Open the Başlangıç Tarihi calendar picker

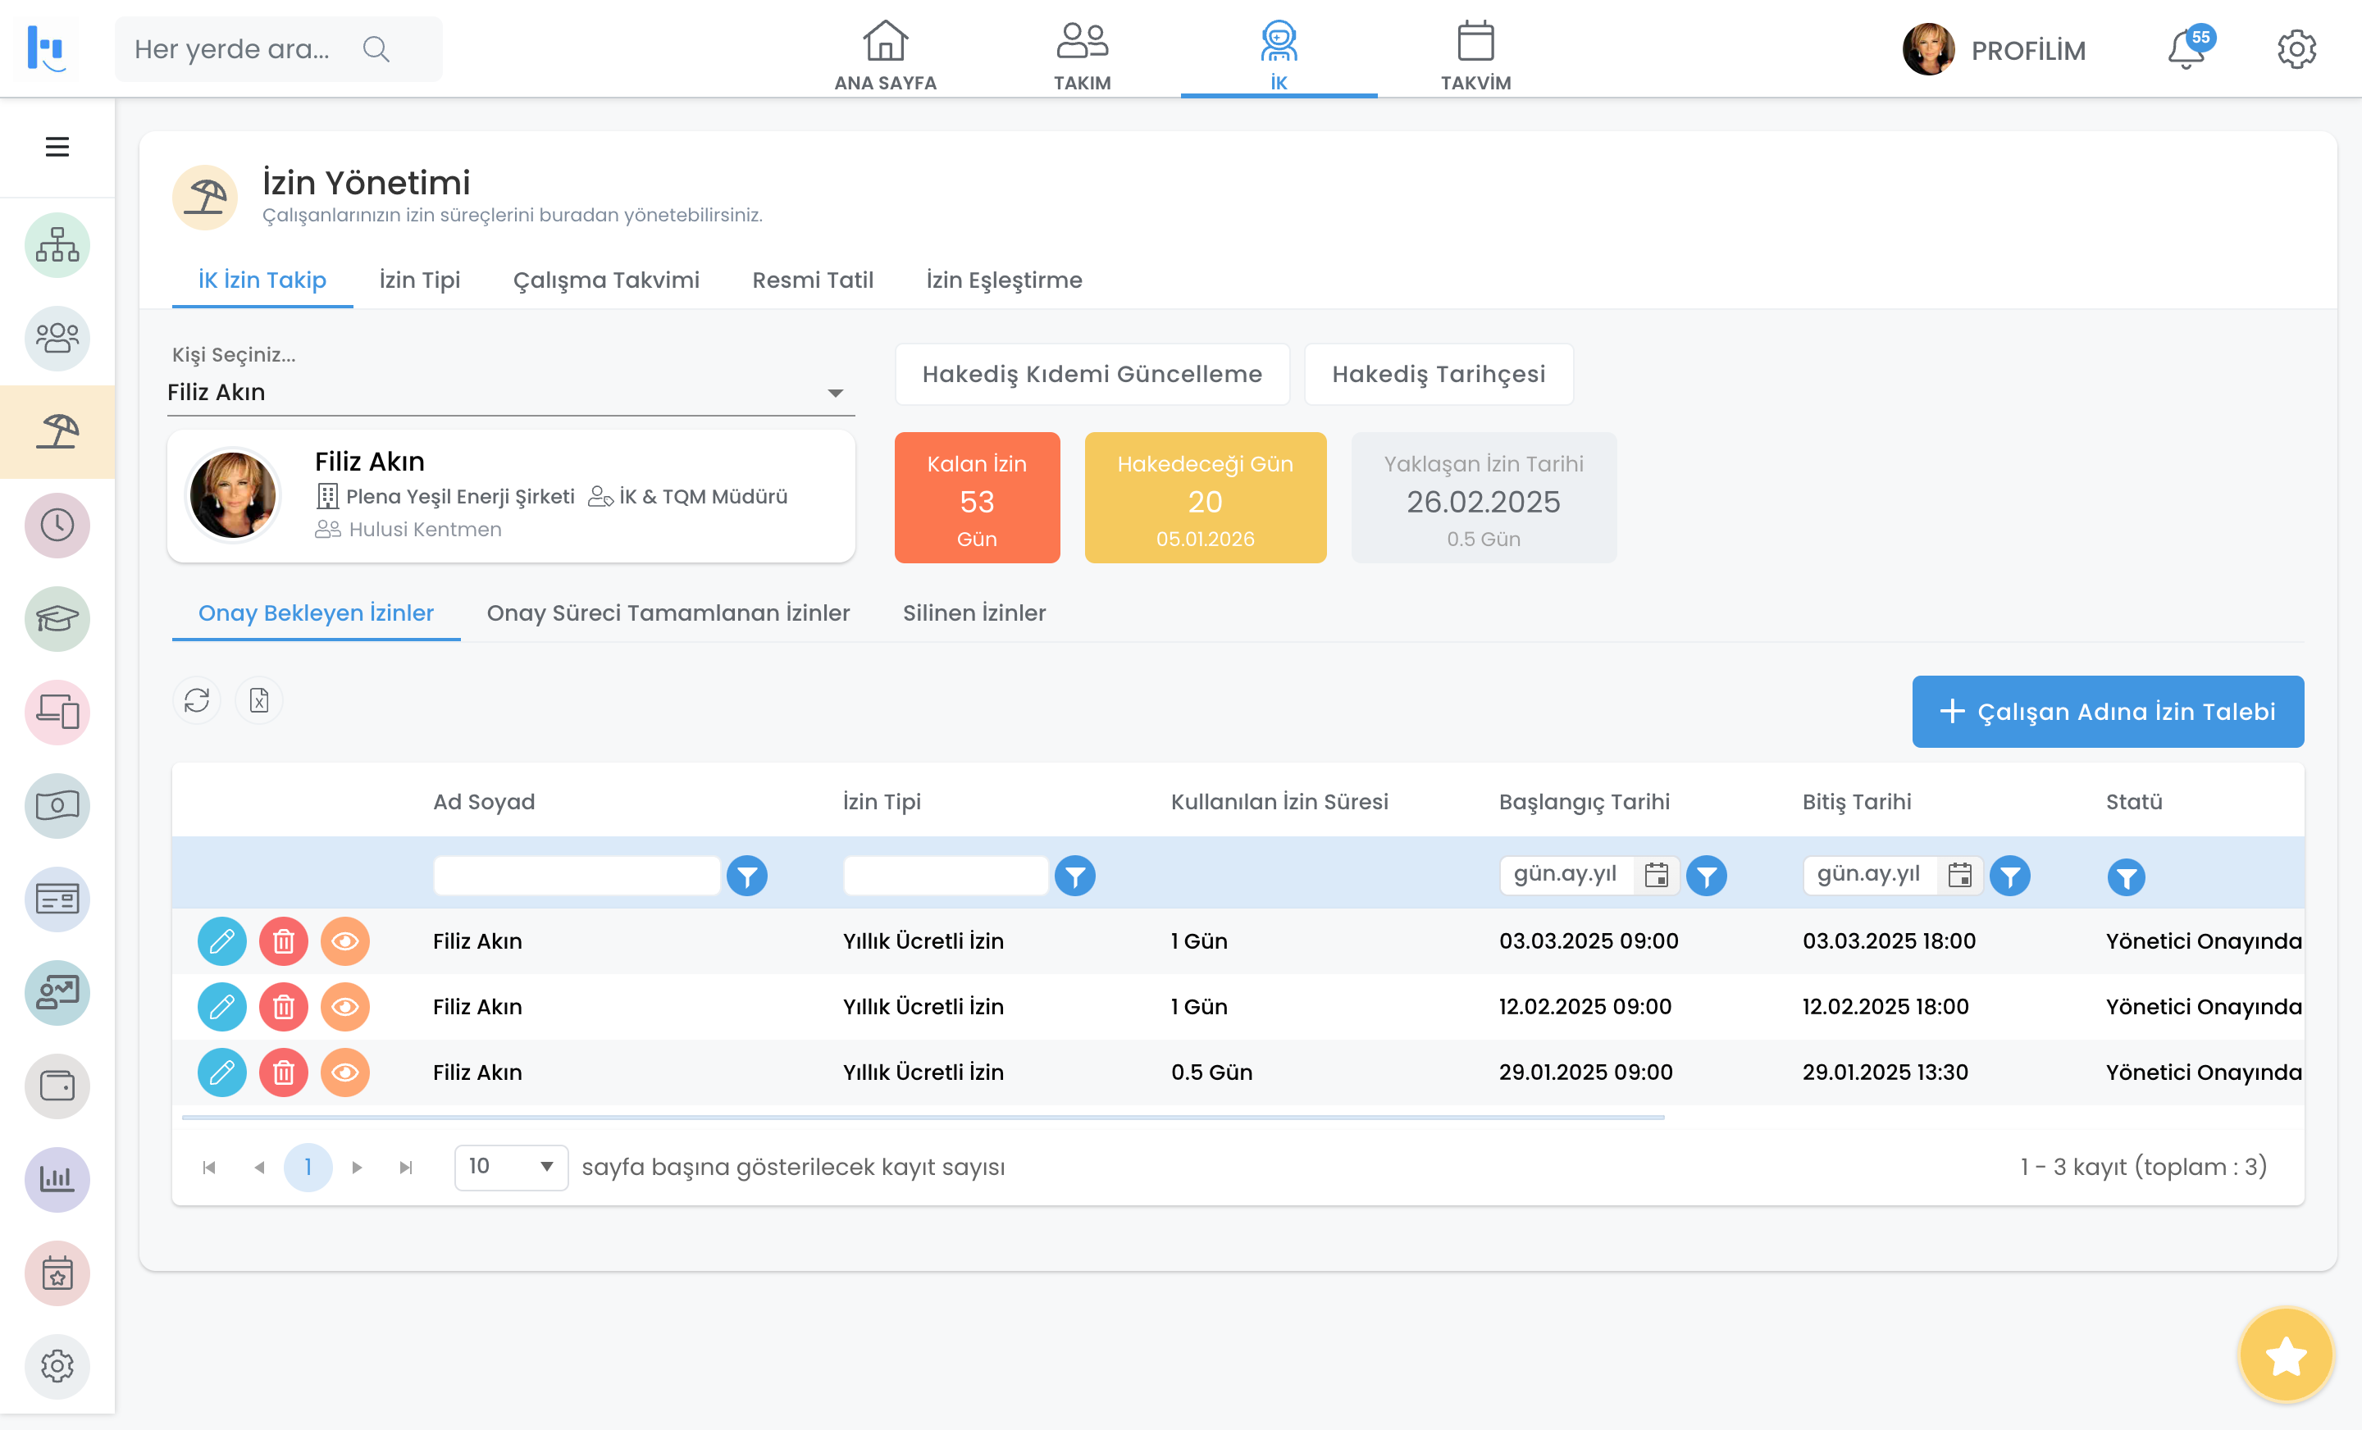[x=1656, y=875]
